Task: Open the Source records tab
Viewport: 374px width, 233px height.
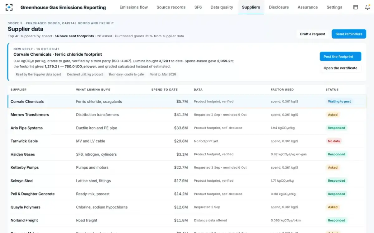Action: click(171, 7)
